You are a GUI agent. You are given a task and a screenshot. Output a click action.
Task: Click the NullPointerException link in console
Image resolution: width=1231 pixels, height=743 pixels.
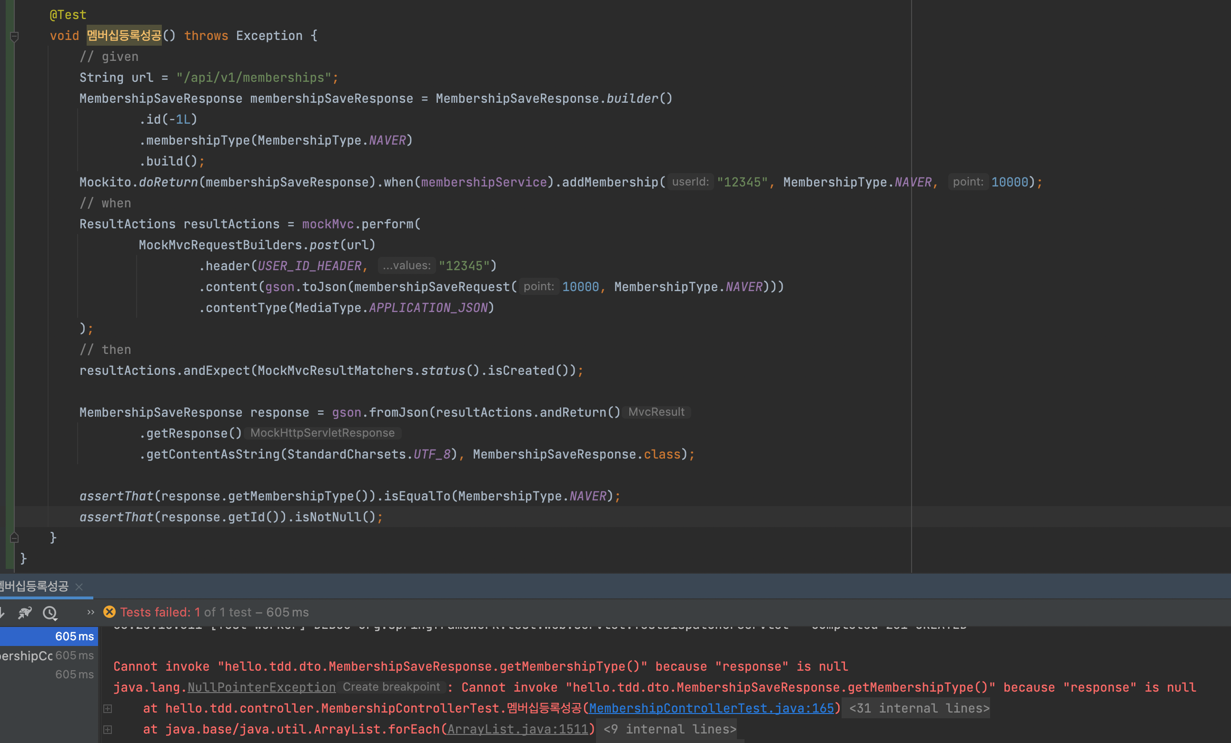[x=261, y=687]
